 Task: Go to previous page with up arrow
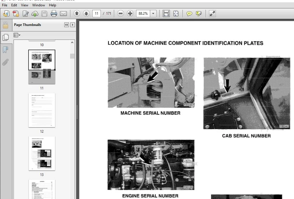click(77, 14)
